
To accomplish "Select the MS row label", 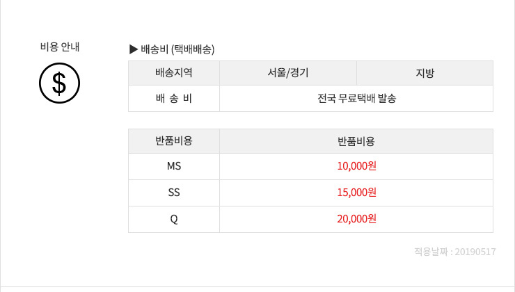I will pyautogui.click(x=174, y=166).
